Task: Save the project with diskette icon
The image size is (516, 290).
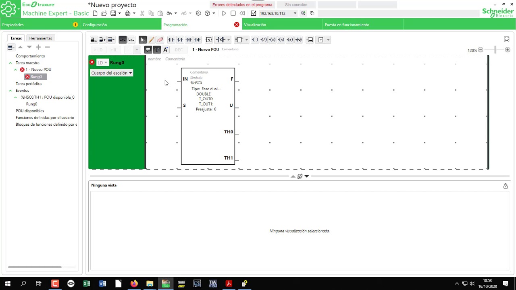Action: point(113,13)
